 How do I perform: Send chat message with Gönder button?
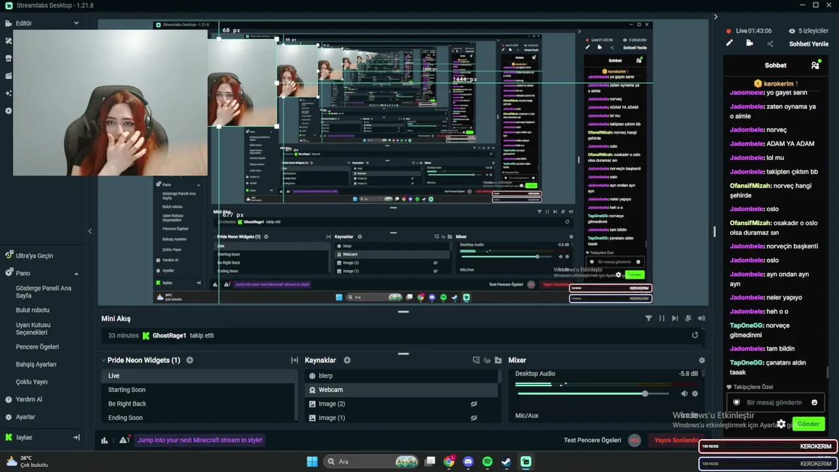pos(808,423)
